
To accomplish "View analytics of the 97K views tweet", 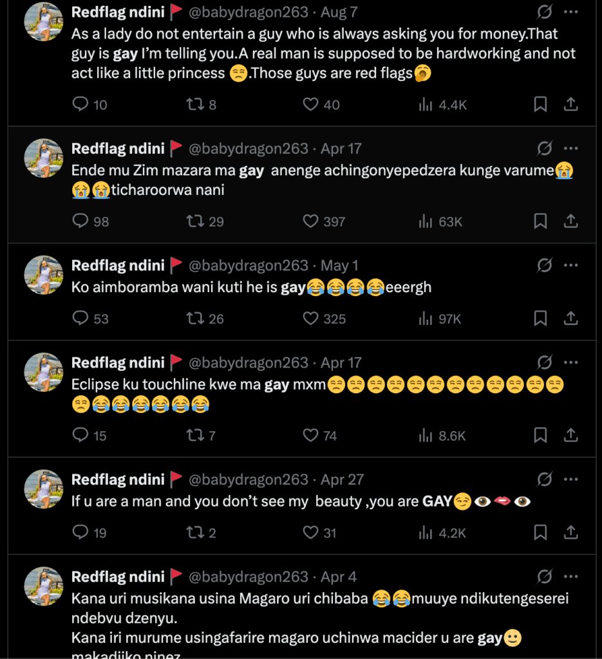I will [426, 319].
